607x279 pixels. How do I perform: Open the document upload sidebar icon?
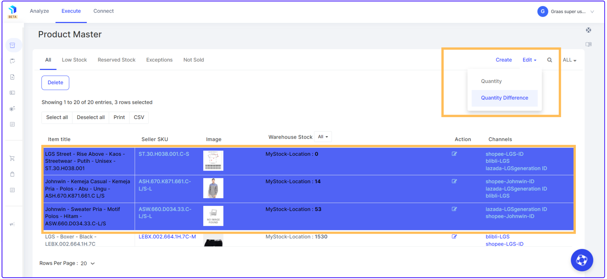pos(13,77)
